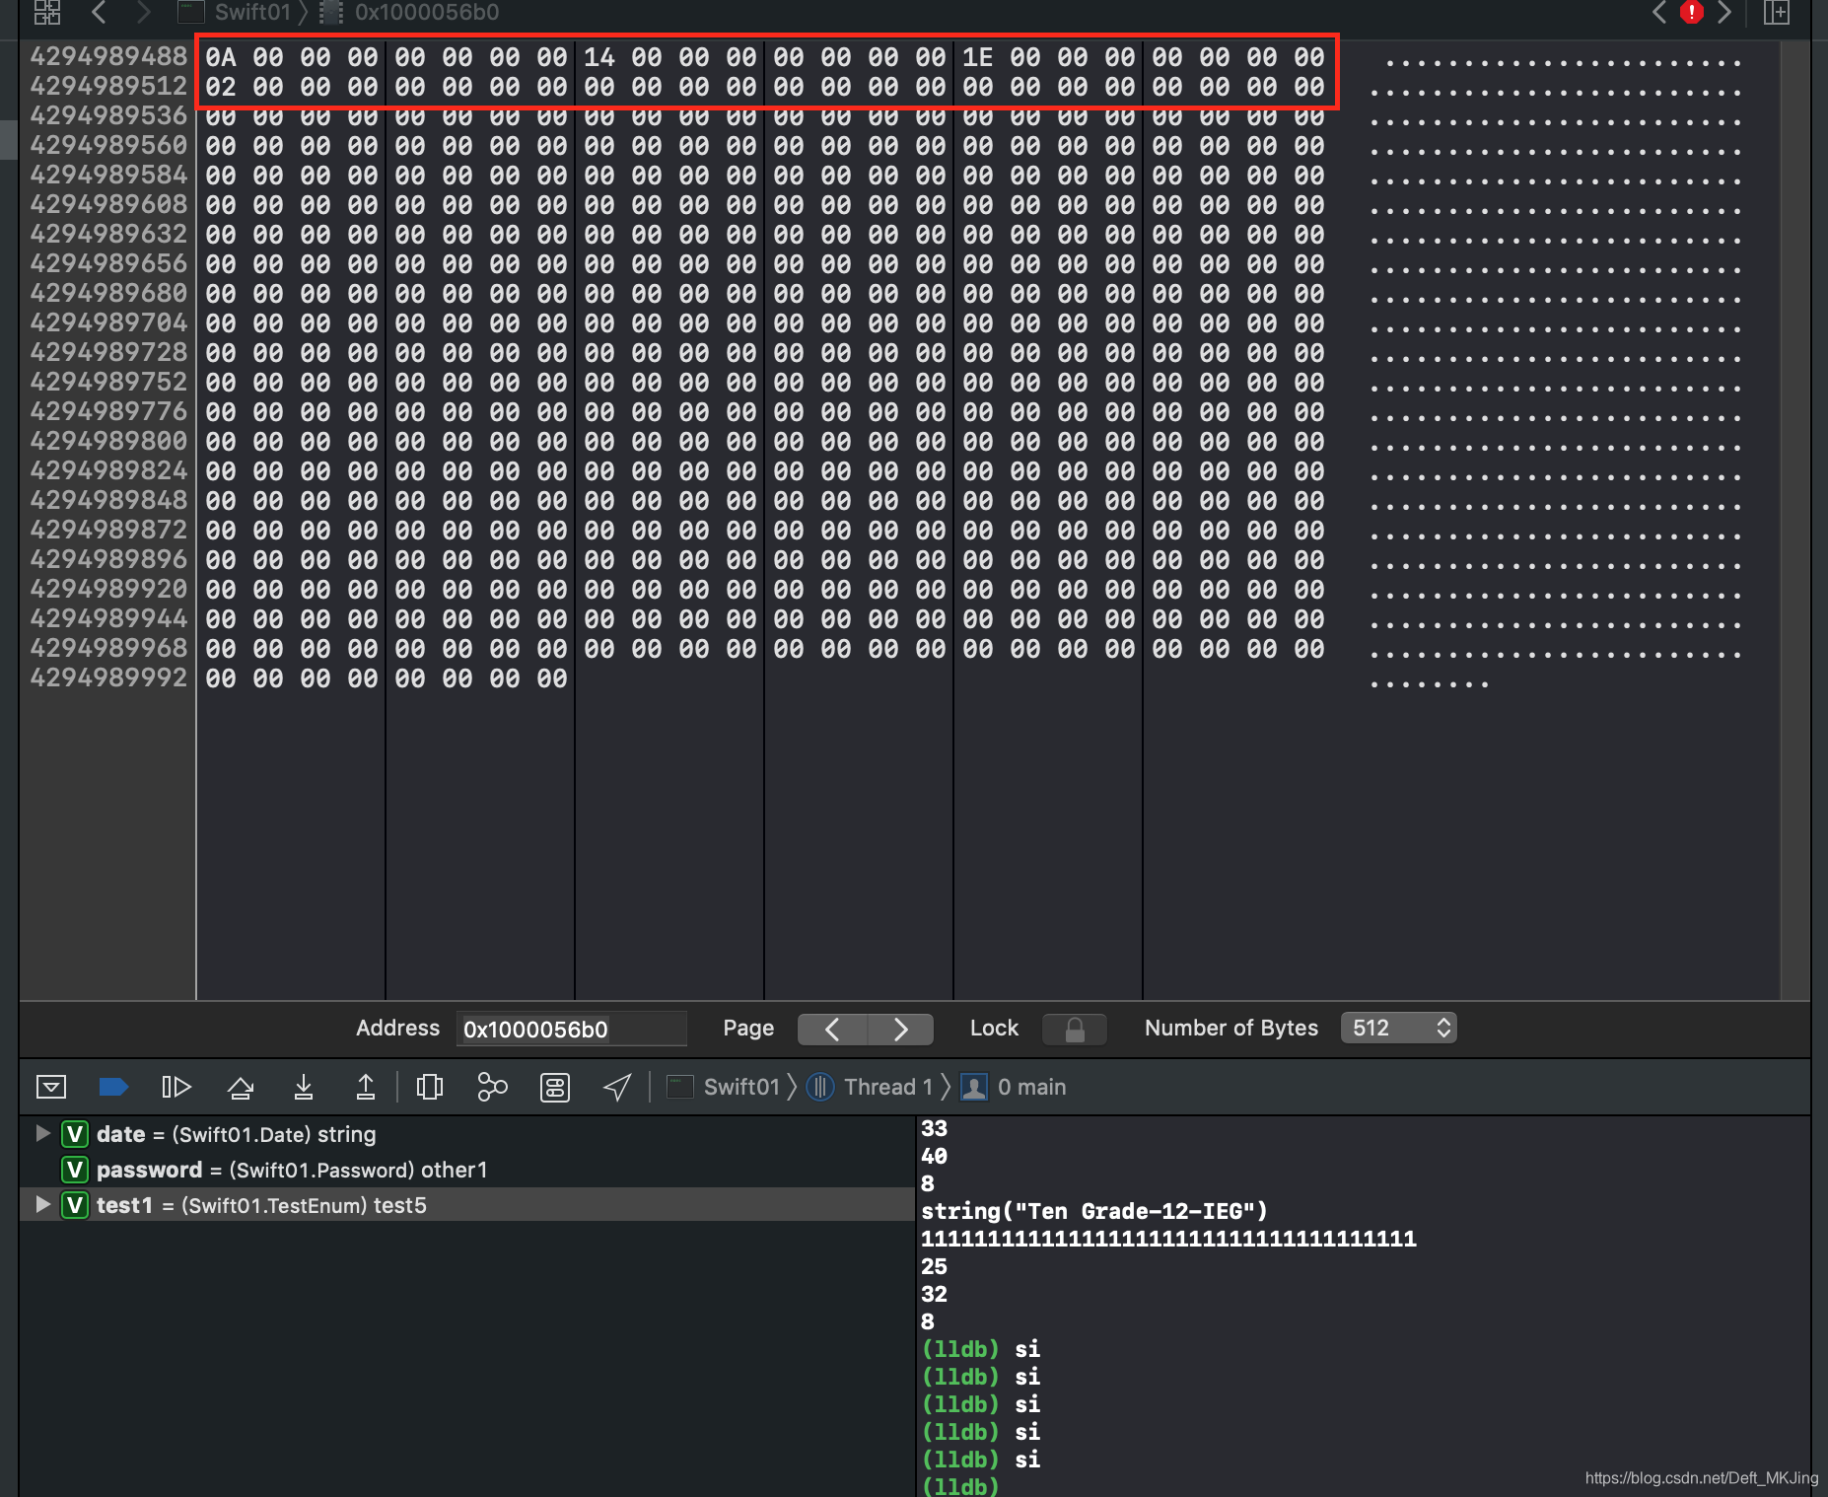Select the test1 variable row
This screenshot has height=1497, width=1828.
click(x=467, y=1205)
